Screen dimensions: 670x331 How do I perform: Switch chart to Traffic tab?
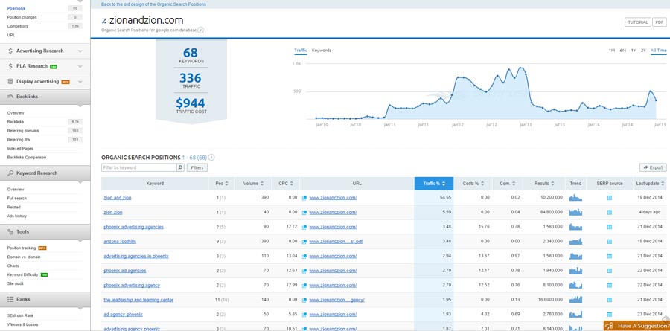(x=301, y=51)
